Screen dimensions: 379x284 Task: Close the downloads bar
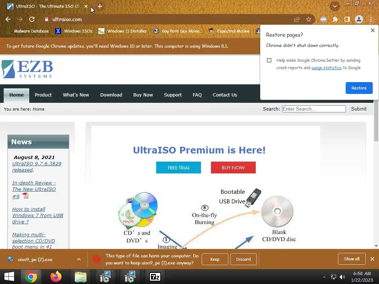pos(372,259)
